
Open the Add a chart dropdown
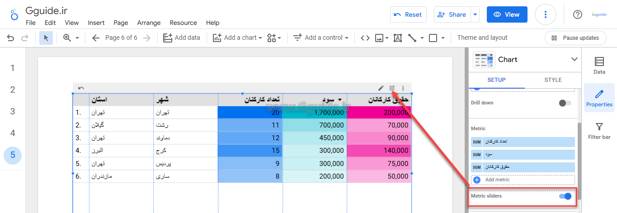(x=237, y=38)
